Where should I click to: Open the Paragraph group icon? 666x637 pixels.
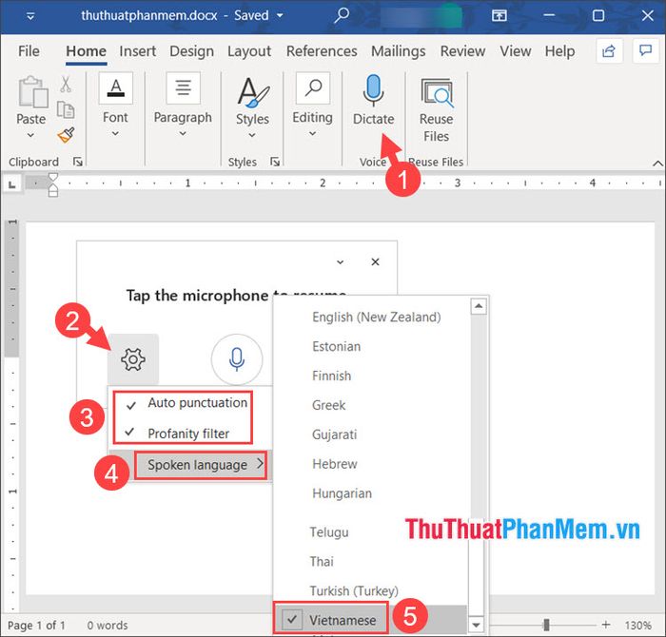click(x=183, y=87)
